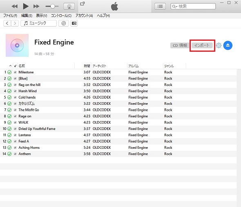This screenshot has width=241, height=207.
Task: Select the track named Milestone
Action: coord(26,72)
